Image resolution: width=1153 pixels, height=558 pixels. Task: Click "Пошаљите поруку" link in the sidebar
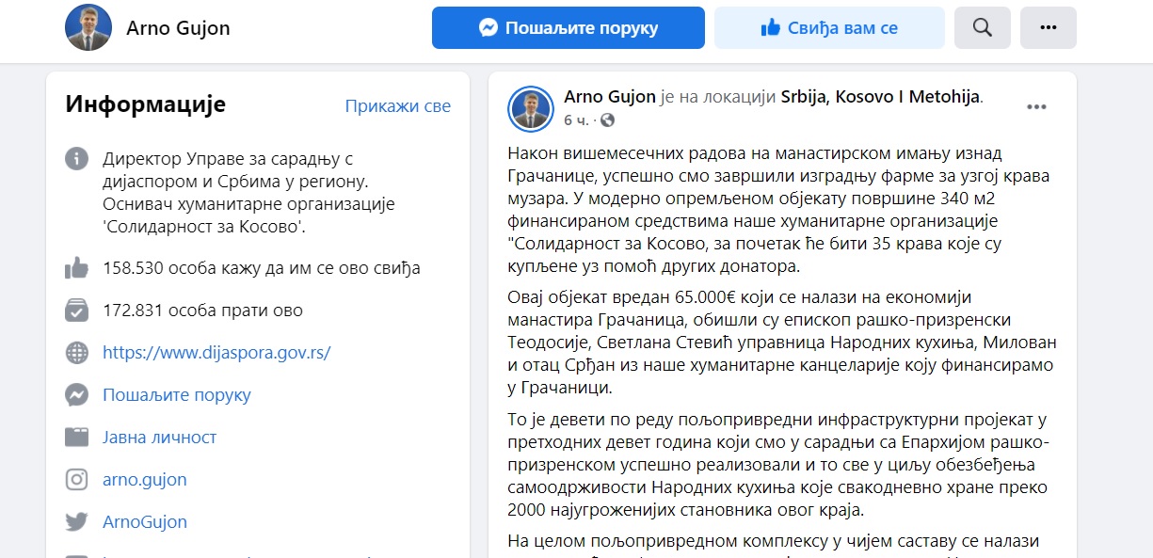(177, 395)
